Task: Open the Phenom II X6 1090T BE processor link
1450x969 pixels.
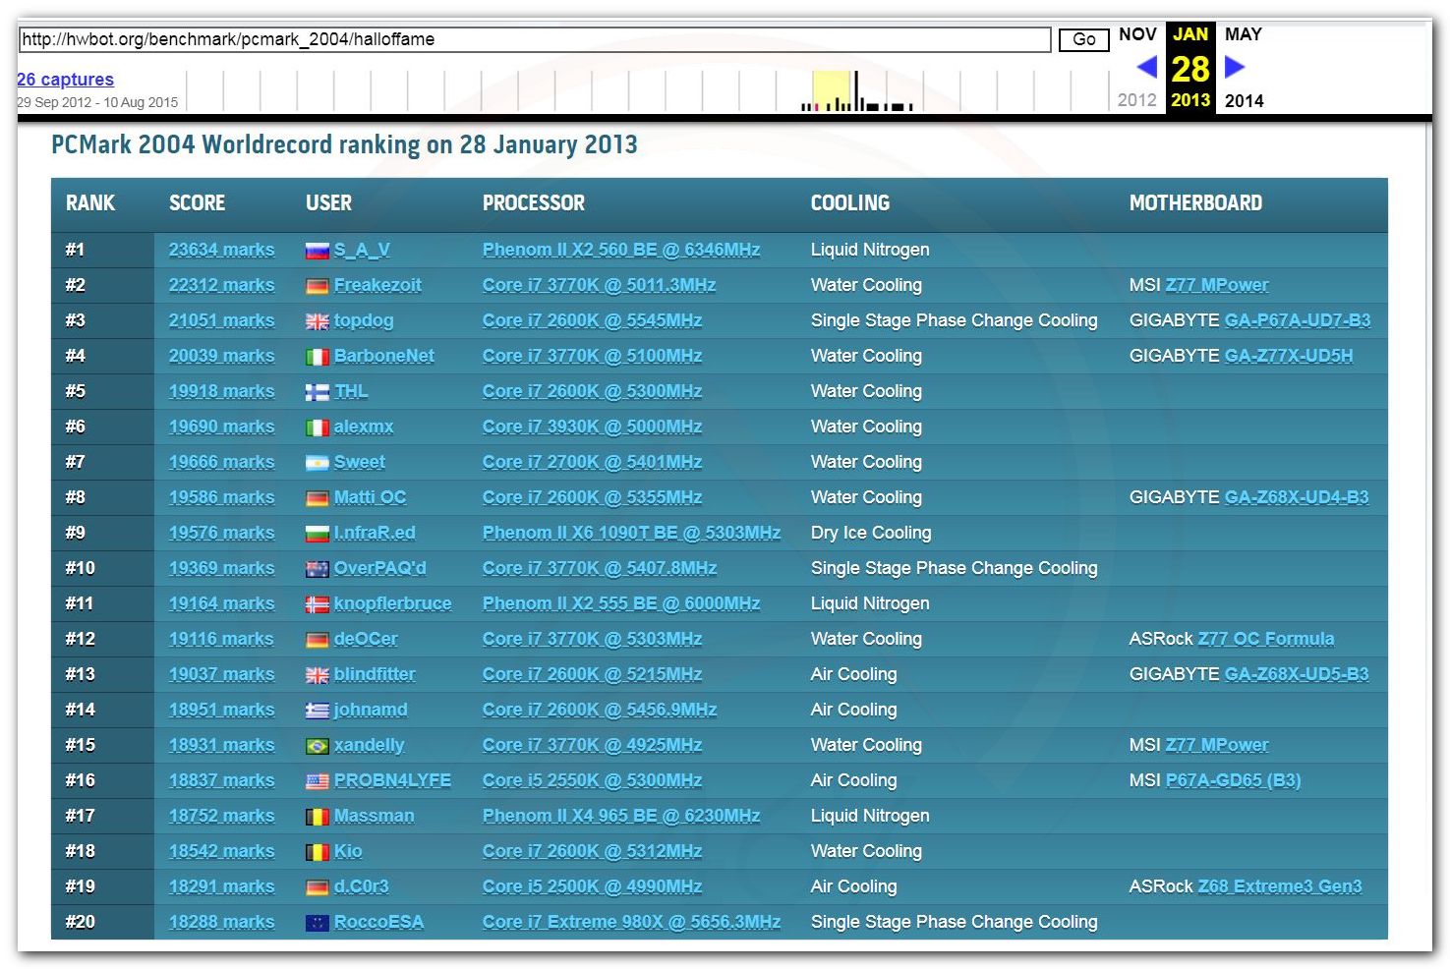Action: pyautogui.click(x=631, y=533)
